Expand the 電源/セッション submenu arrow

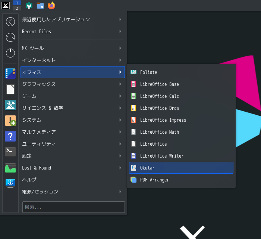click(x=120, y=192)
